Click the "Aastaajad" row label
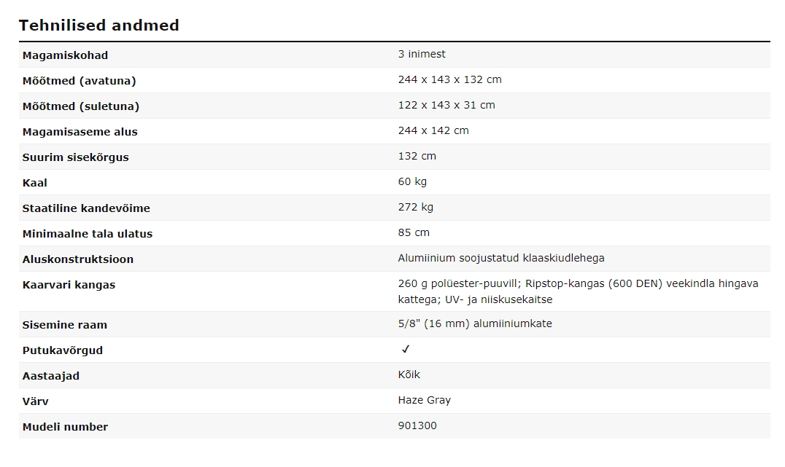 click(50, 376)
